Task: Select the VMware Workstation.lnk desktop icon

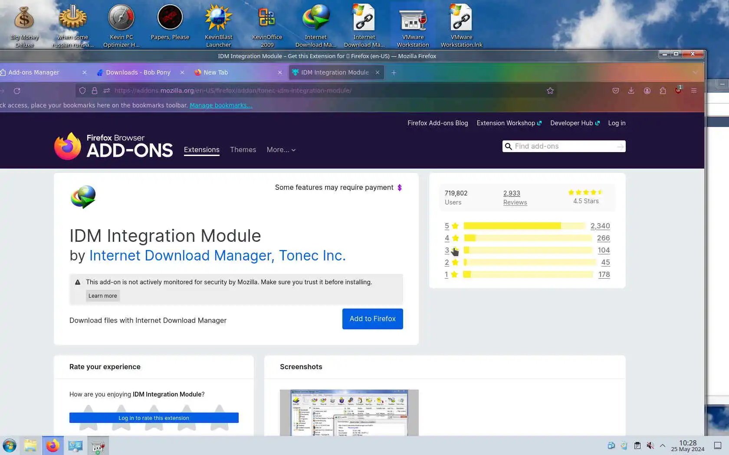Action: pos(462,26)
